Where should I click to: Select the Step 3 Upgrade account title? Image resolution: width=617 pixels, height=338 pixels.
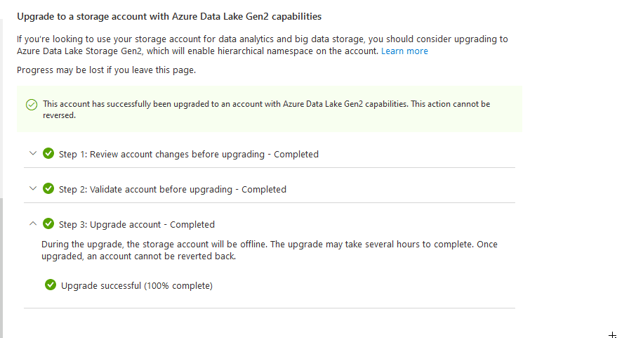pyautogui.click(x=136, y=224)
